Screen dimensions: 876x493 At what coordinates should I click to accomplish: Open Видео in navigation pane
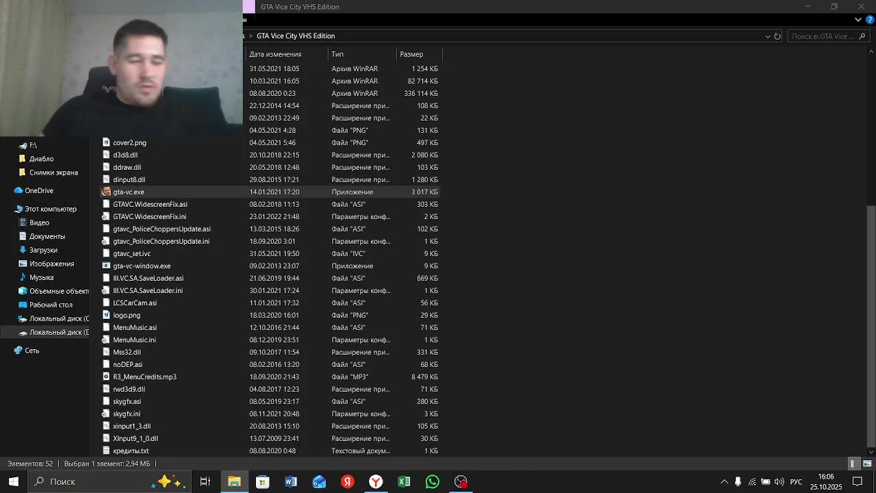pyautogui.click(x=39, y=223)
